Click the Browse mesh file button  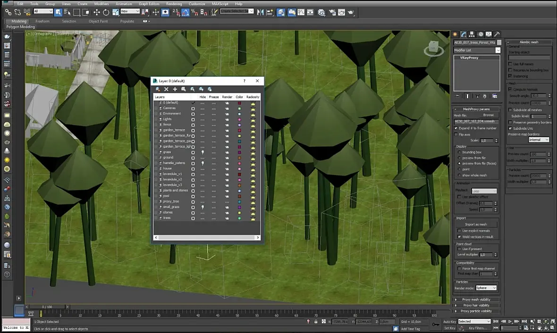click(x=488, y=115)
